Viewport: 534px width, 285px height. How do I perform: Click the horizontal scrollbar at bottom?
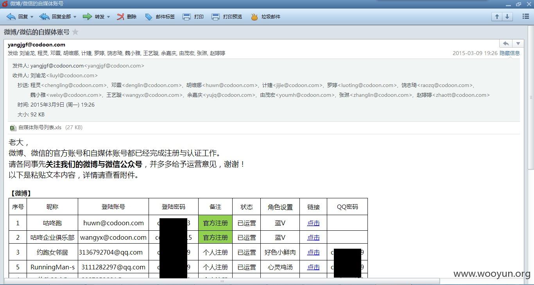click(x=222, y=281)
